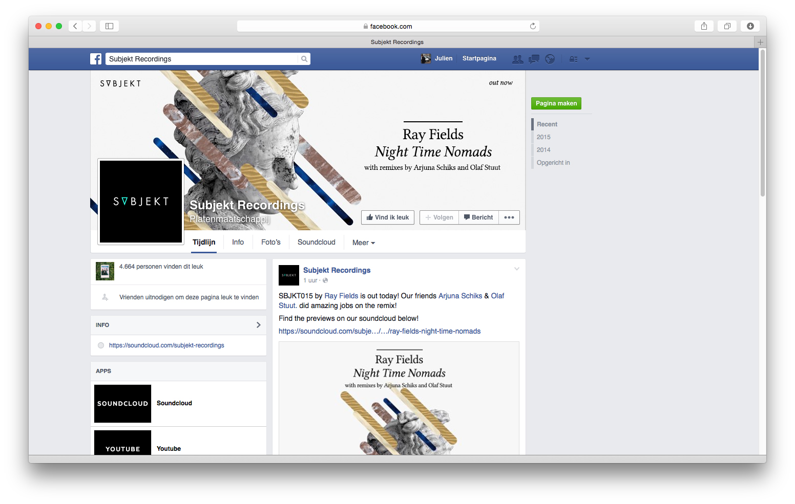This screenshot has height=504, width=795.
Task: Open the notifications globe icon
Action: 550,59
